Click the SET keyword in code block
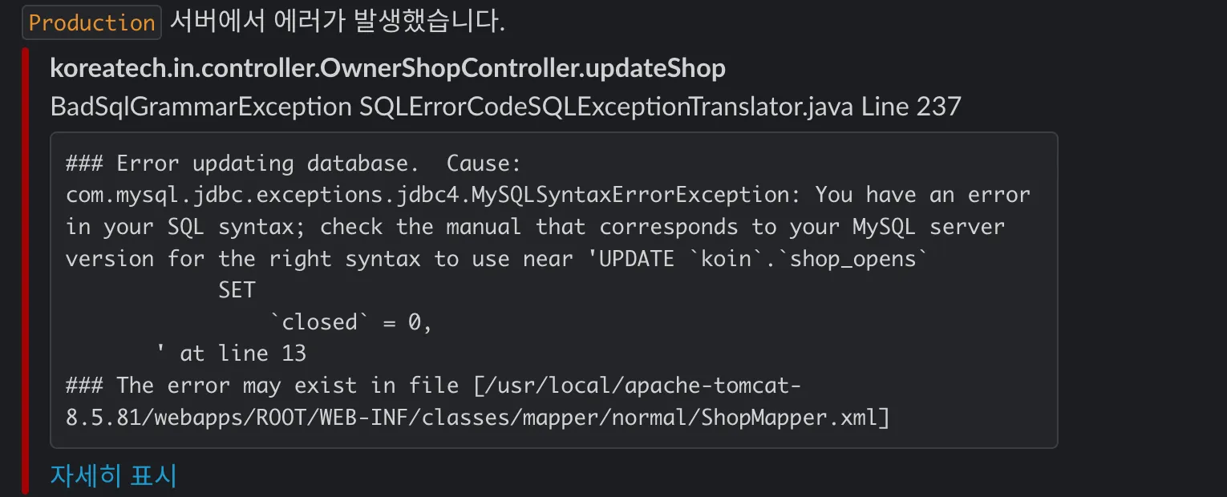 tap(237, 290)
